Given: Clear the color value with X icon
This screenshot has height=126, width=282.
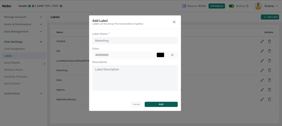Looking at the screenshot, I should [172, 55].
